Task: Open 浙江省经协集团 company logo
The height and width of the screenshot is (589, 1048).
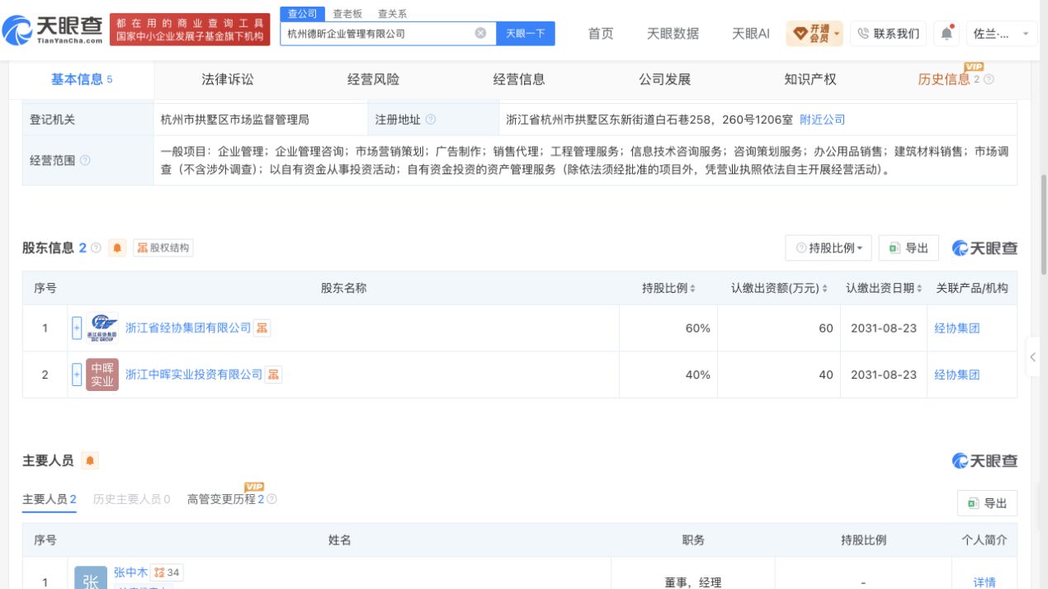Action: pyautogui.click(x=102, y=327)
